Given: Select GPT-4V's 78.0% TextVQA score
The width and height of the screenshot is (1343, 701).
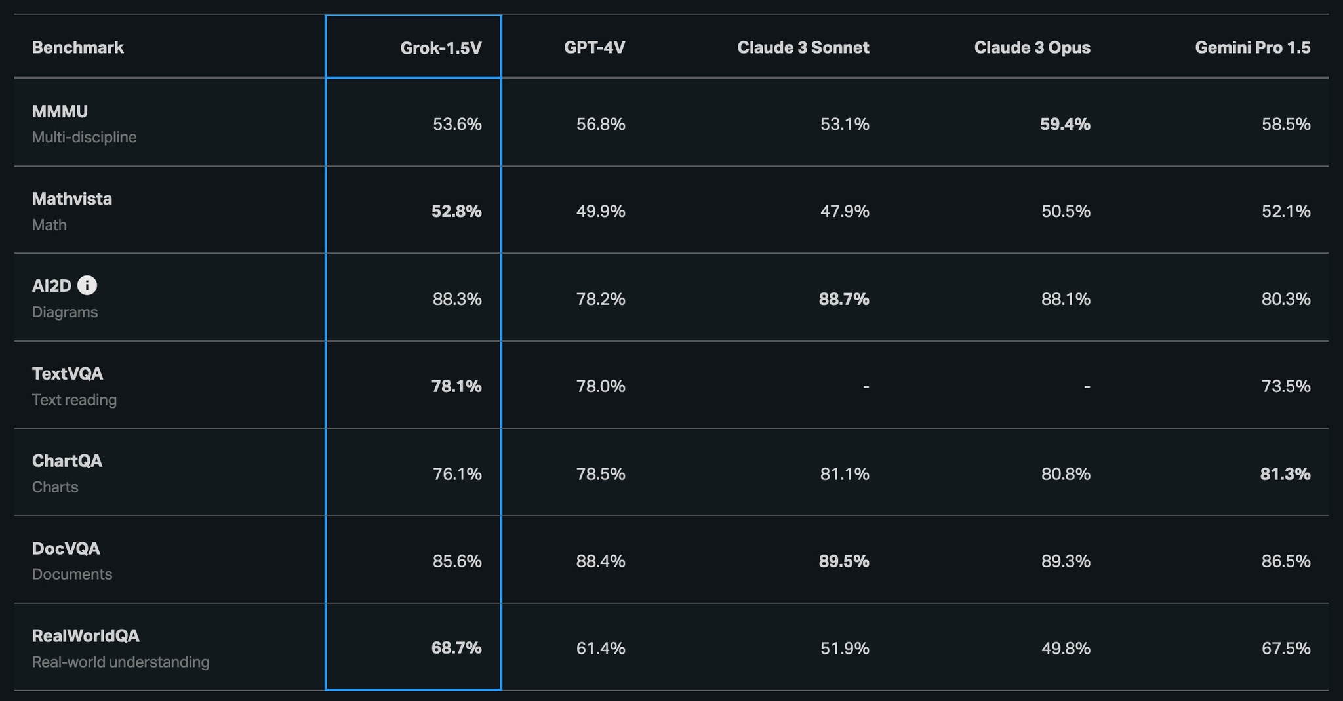Looking at the screenshot, I should [601, 387].
